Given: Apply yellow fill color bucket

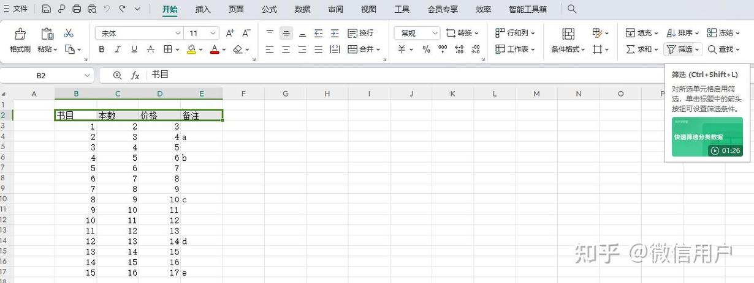Looking at the screenshot, I should pos(191,50).
